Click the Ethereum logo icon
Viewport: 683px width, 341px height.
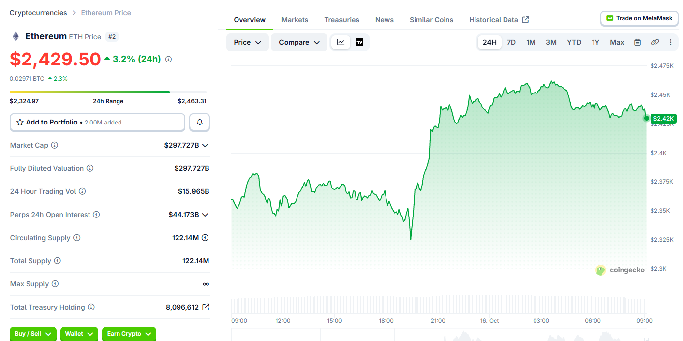[16, 36]
